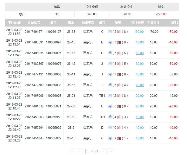Click the result 闲(9)庄(1)
Viewport: 187px width, 155px height.
(x=118, y=138)
